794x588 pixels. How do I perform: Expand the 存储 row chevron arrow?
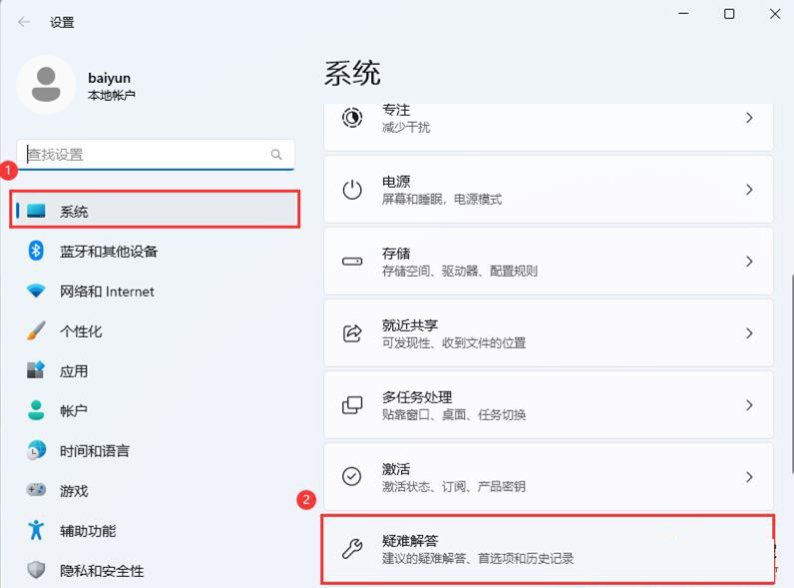point(749,262)
